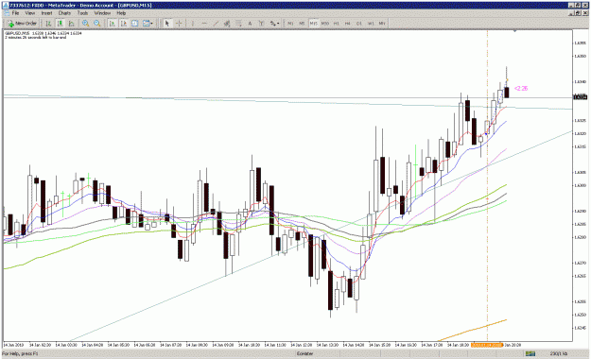The height and width of the screenshot is (359, 591).
Task: Switch chart to bar chart mode
Action: point(48,24)
